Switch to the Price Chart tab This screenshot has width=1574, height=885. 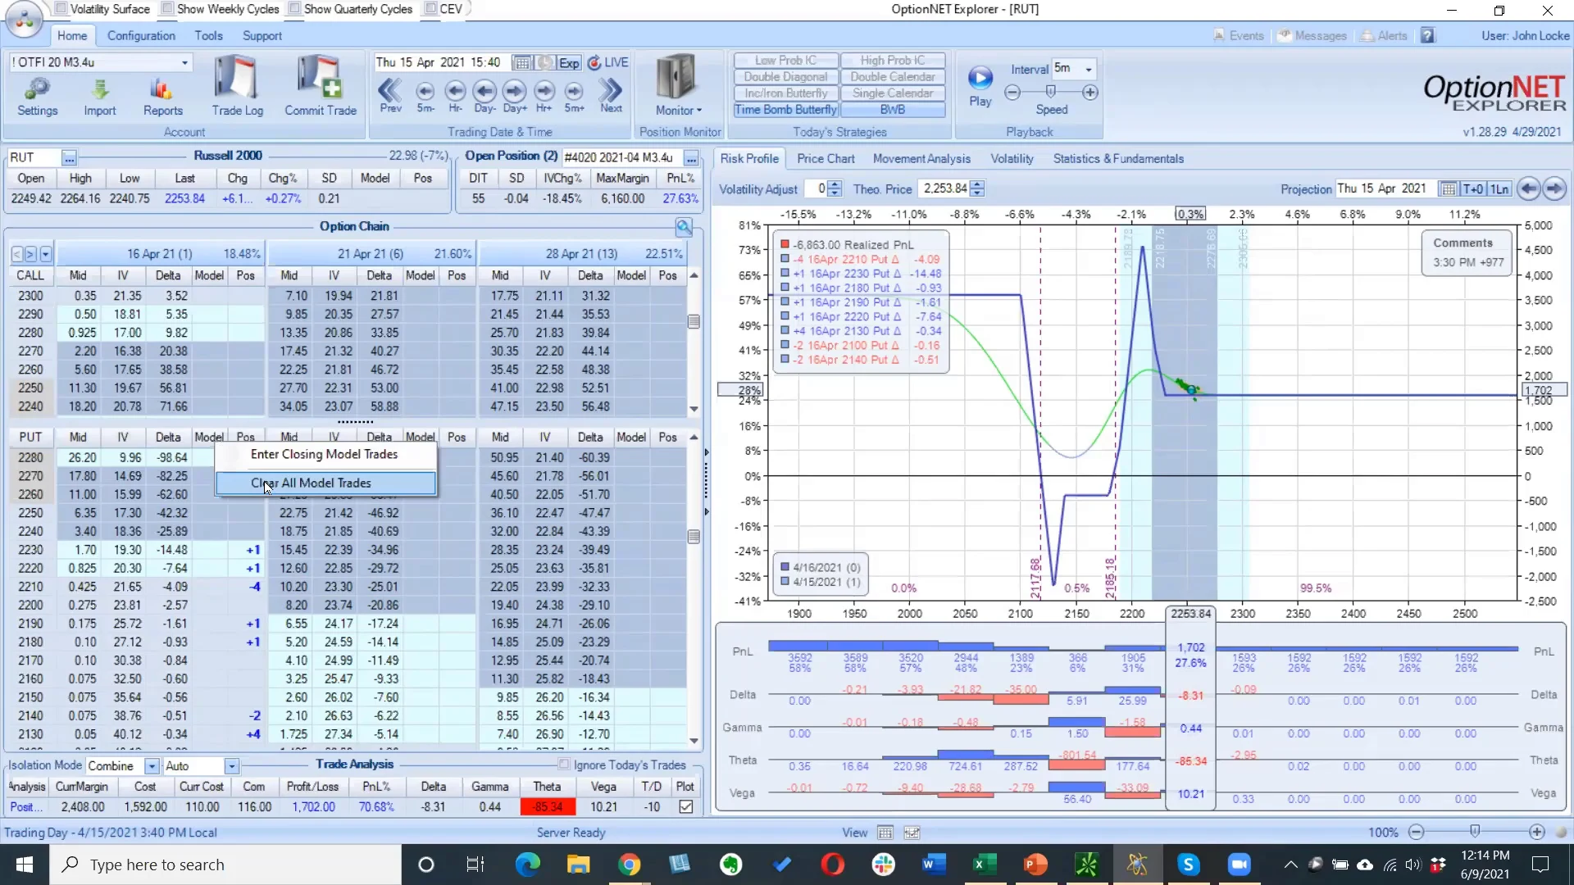pos(826,159)
